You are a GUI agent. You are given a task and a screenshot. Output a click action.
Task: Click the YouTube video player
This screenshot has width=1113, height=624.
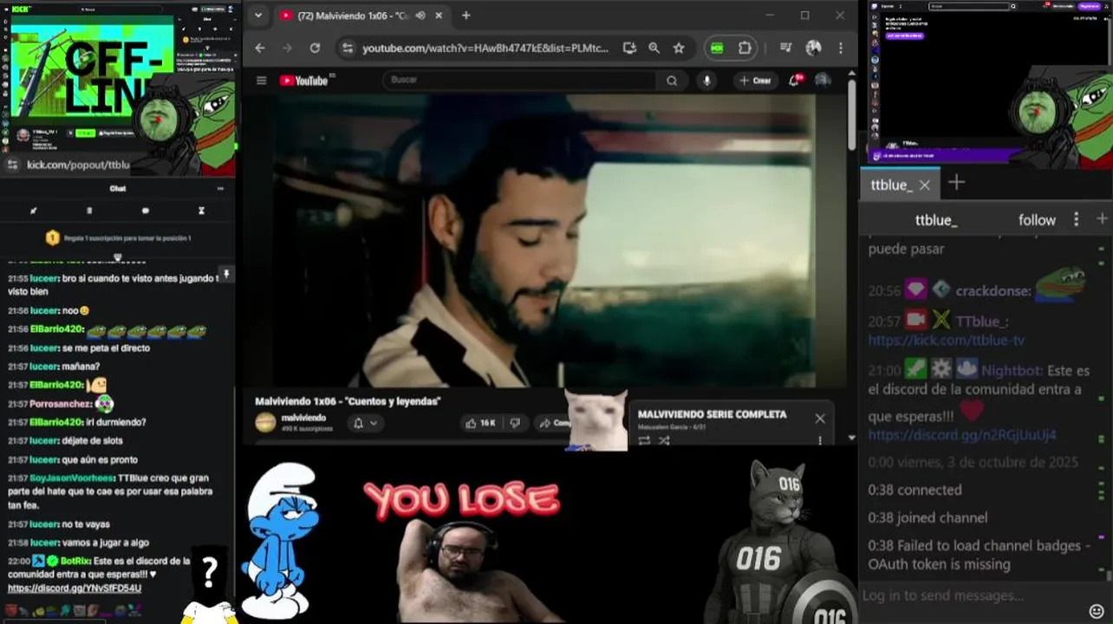point(544,240)
